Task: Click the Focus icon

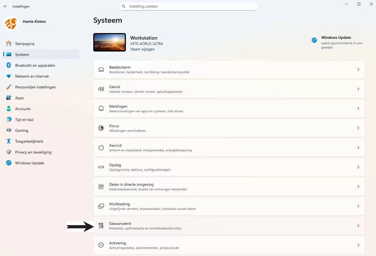Action: tap(101, 128)
